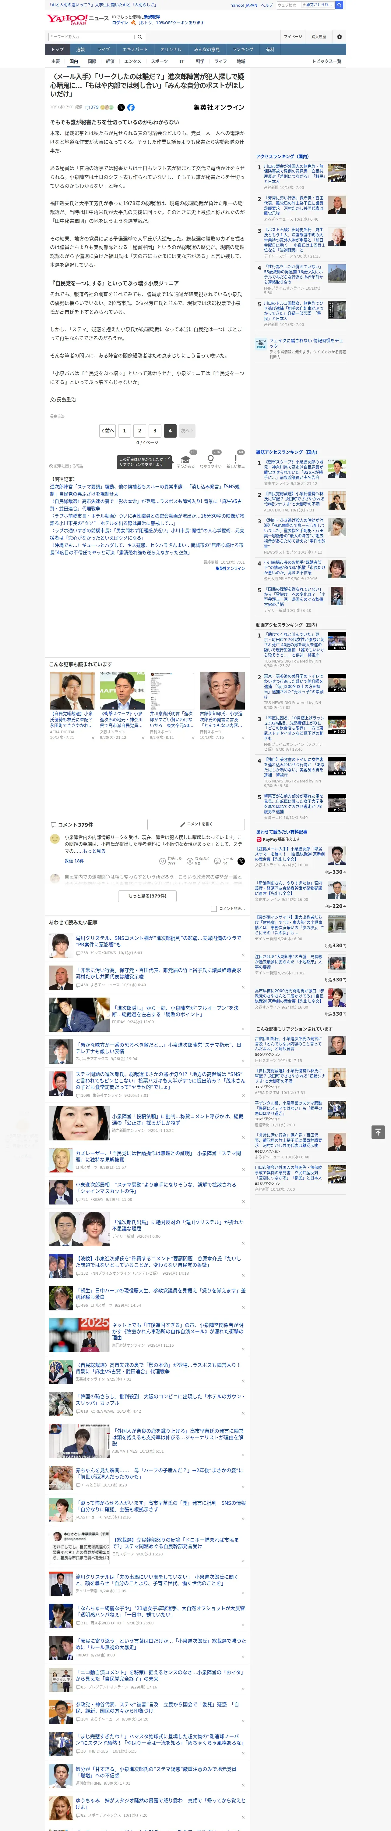Open マイページ link
This screenshot has height=1831, width=391.
[x=293, y=37]
